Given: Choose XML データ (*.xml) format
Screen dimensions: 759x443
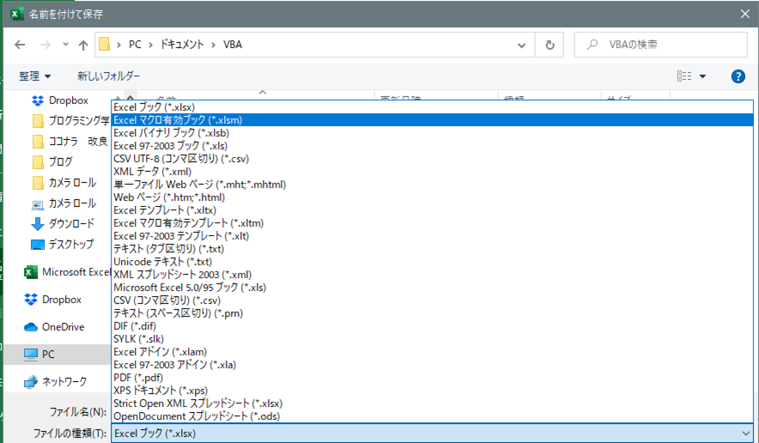Looking at the screenshot, I should [432, 172].
